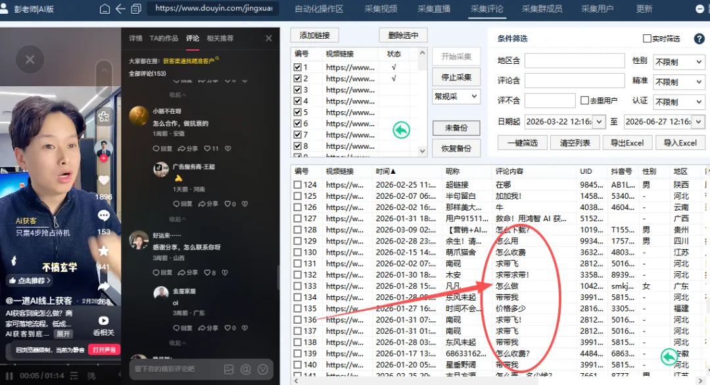The height and width of the screenshot is (385, 710).
Task: Switch to the 采集视频 menu
Action: (x=381, y=9)
